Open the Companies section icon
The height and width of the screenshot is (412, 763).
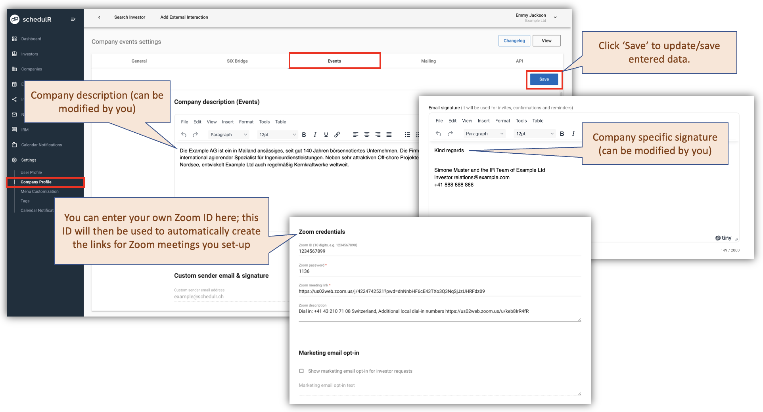[x=15, y=69]
